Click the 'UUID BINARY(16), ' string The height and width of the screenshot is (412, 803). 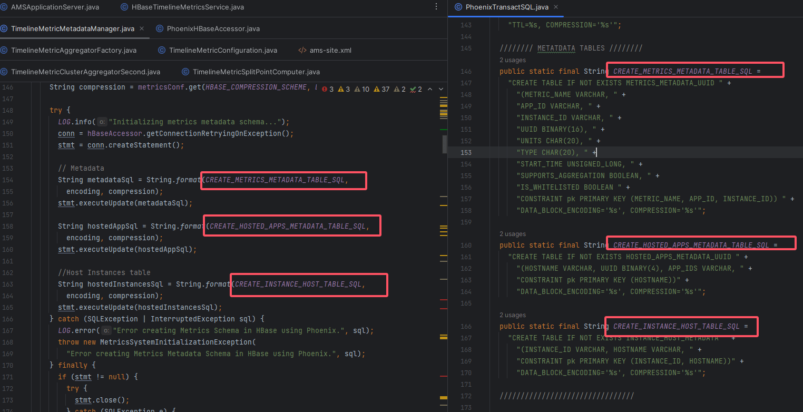pos(556,129)
